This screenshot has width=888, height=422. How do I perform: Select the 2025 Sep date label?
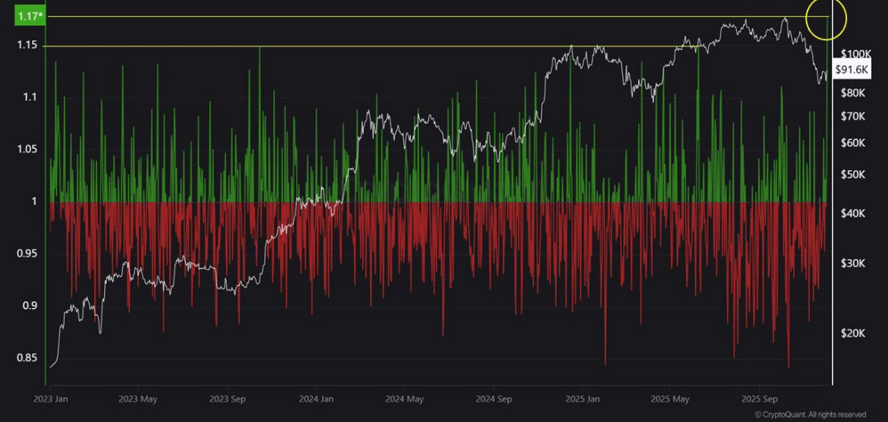[x=760, y=398]
